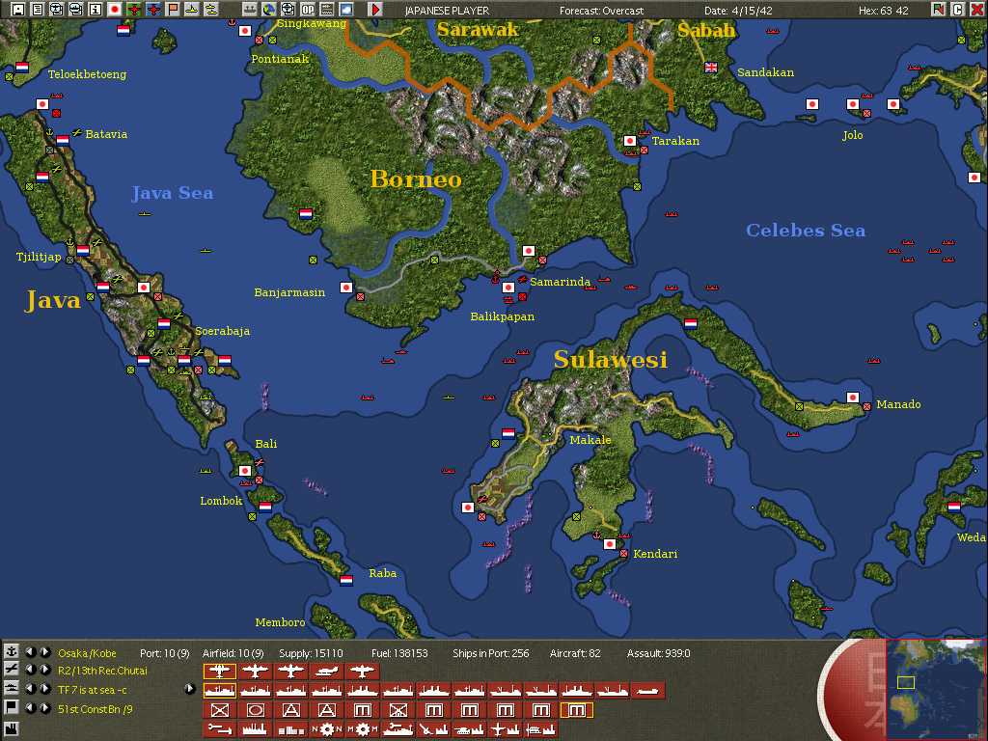Click the Balikpapan city label

tap(502, 316)
